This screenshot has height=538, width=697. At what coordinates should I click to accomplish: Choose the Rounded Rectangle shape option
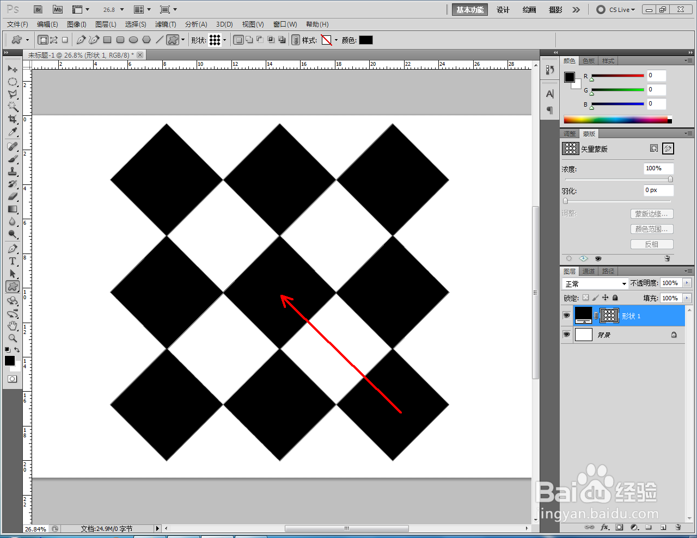(120, 40)
